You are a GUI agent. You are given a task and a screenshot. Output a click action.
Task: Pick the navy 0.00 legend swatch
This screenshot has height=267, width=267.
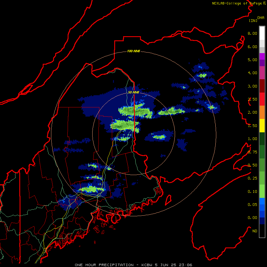click(262, 221)
